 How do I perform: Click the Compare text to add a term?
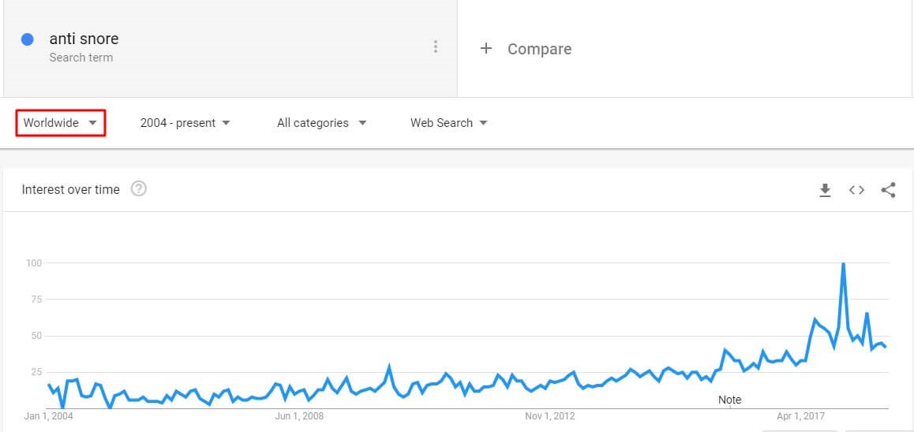coord(539,49)
